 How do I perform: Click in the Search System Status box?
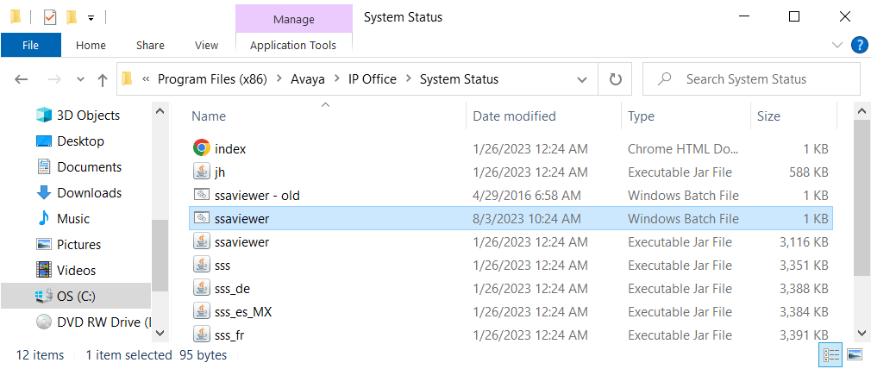click(x=751, y=79)
